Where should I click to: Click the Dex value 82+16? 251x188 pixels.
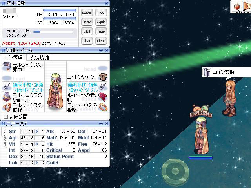pyautogui.click(x=27, y=157)
